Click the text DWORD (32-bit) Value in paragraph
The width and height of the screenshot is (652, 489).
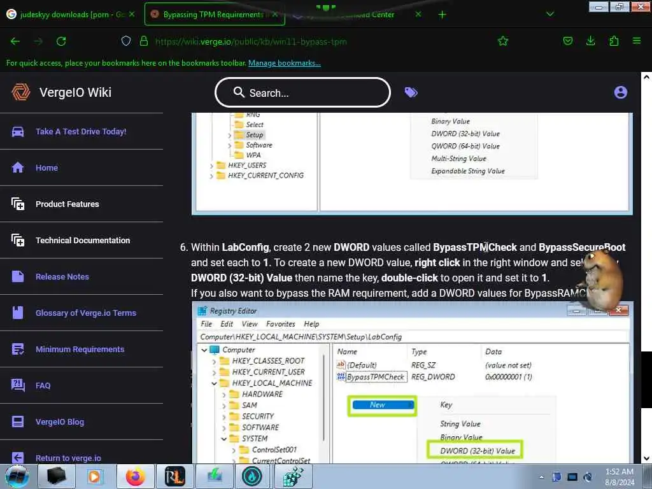pos(241,278)
